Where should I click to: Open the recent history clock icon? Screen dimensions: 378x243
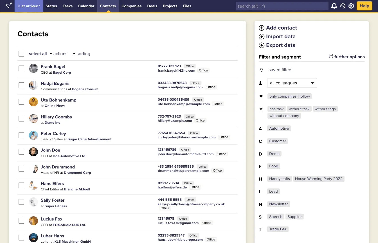point(343,6)
